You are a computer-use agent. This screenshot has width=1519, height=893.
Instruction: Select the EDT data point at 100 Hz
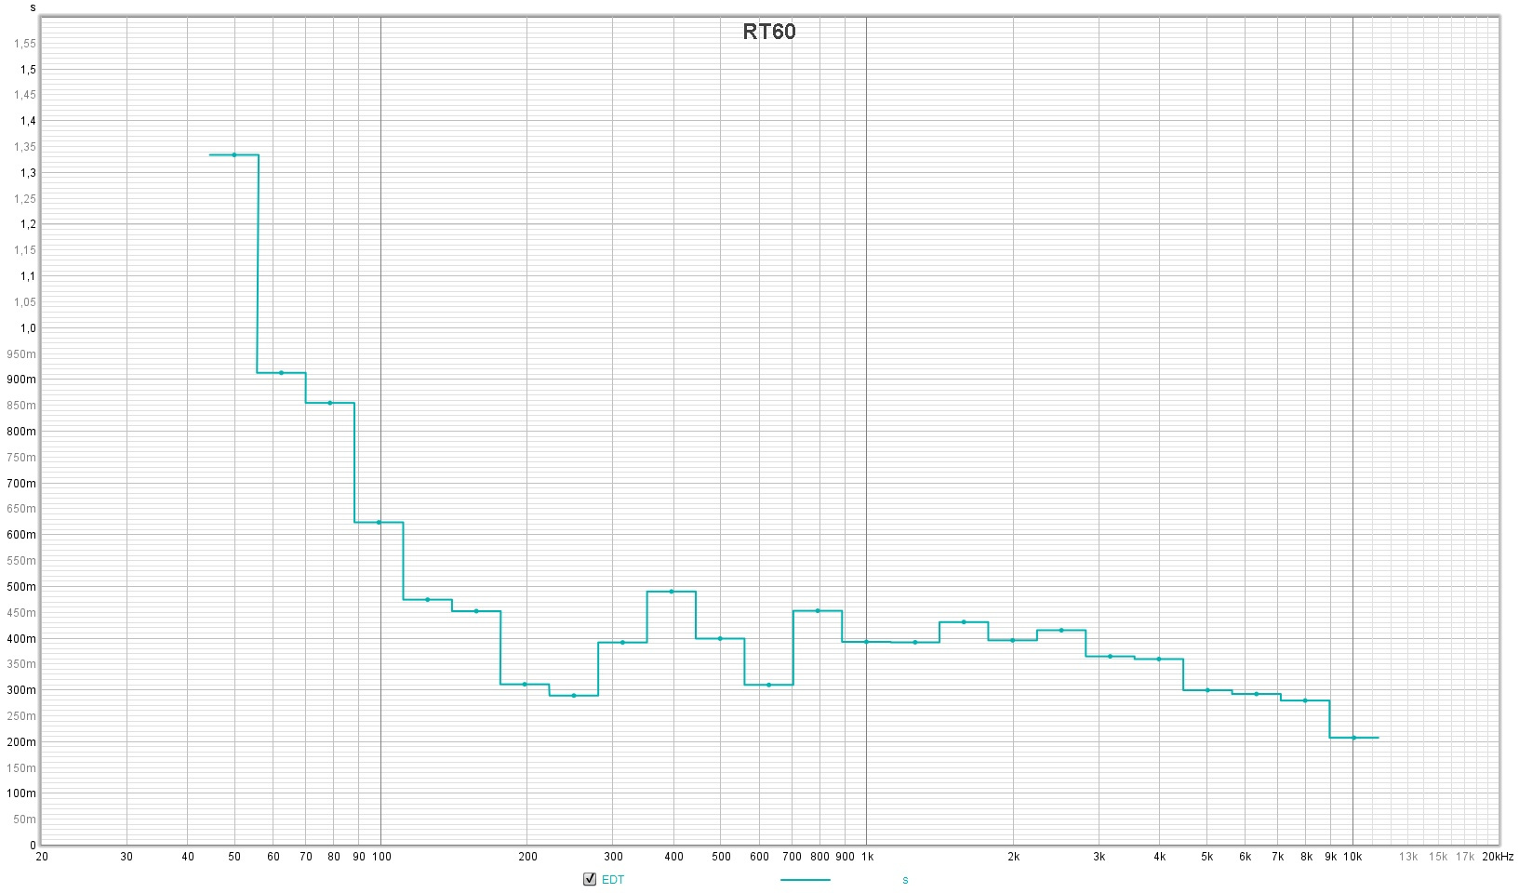click(379, 523)
